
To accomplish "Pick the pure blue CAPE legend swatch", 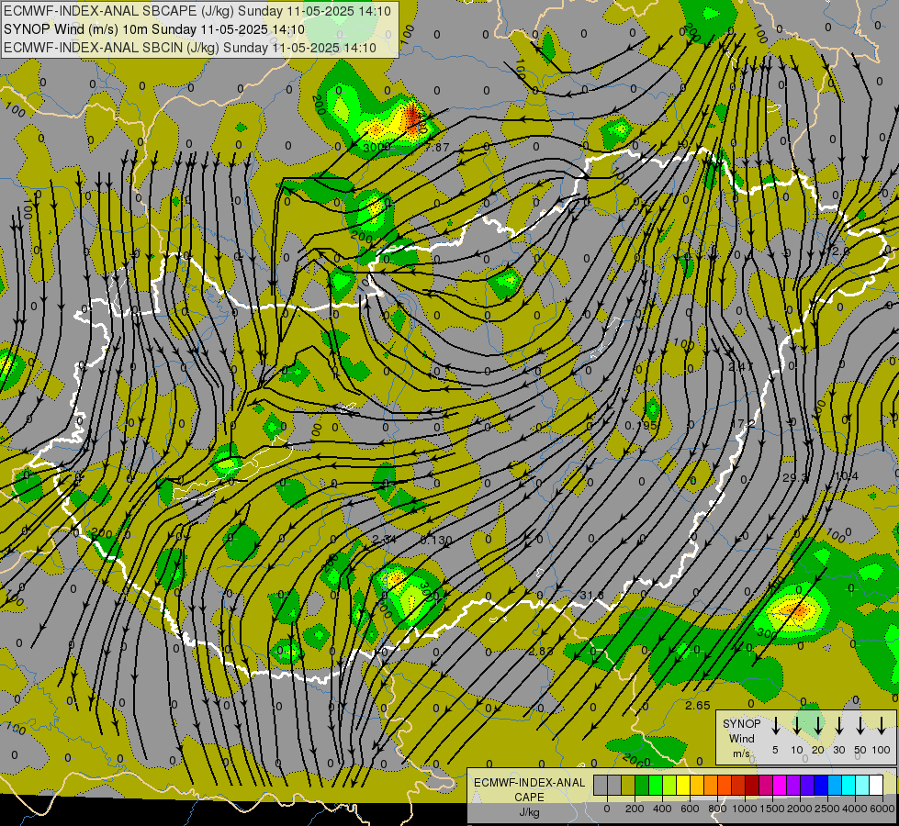I will (821, 785).
